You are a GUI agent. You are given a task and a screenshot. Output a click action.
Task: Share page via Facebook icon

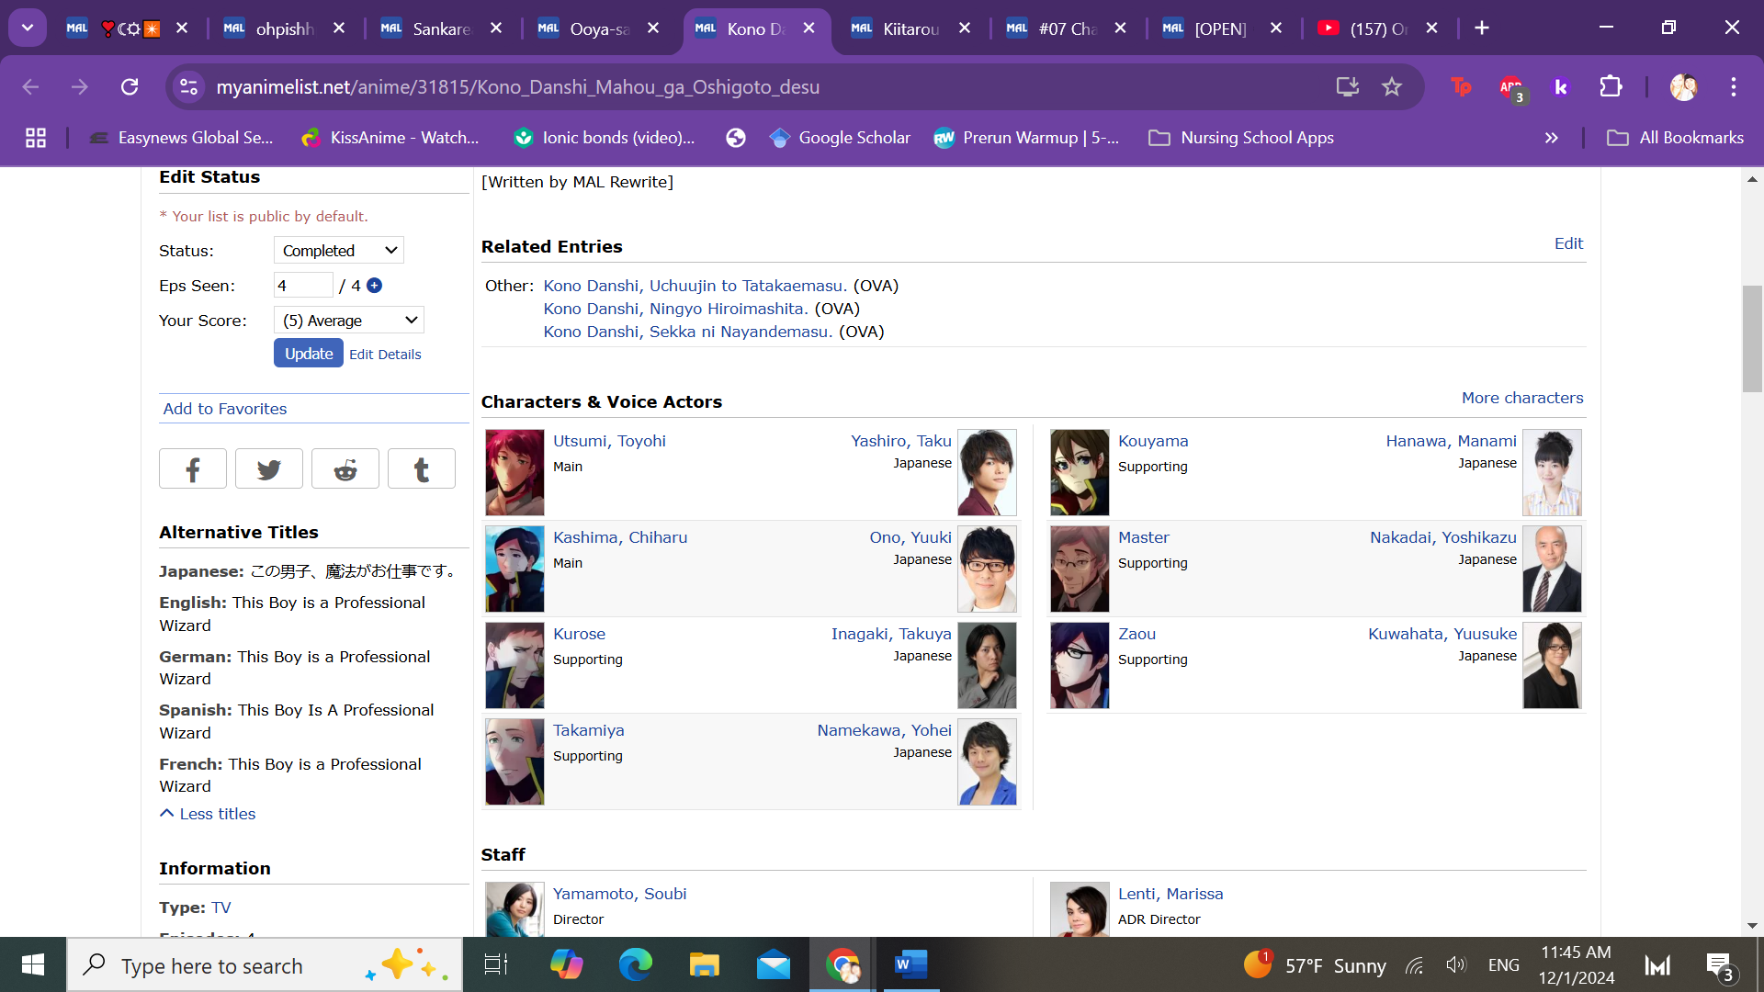192,469
